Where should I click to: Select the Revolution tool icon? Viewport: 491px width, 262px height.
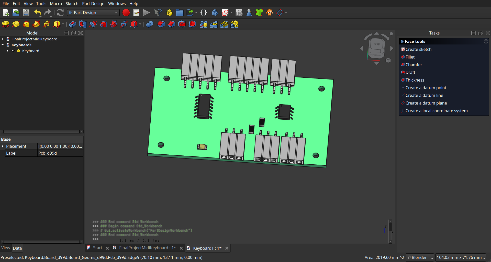point(16,24)
